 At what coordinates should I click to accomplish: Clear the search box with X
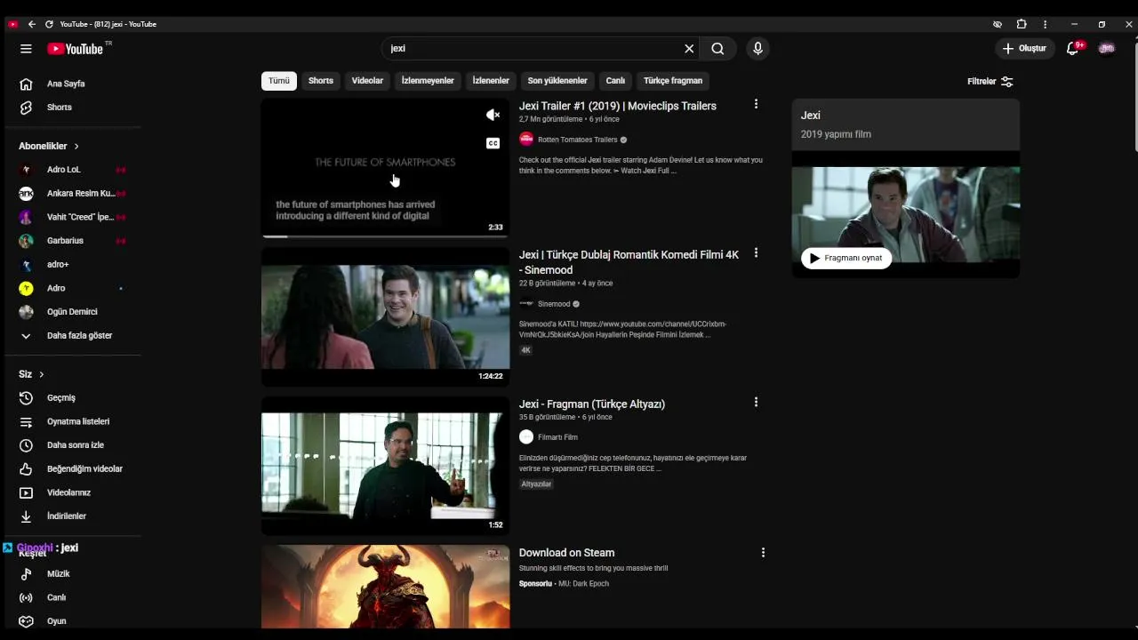point(689,49)
